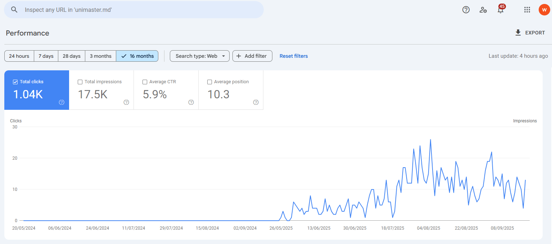Open the Google apps grid
Image resolution: width=552 pixels, height=244 pixels.
[x=527, y=10]
